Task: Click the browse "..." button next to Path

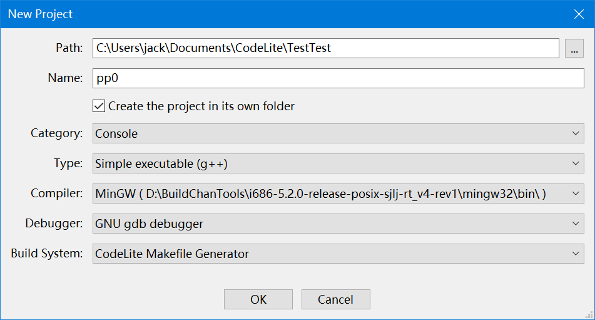Action: coord(574,48)
